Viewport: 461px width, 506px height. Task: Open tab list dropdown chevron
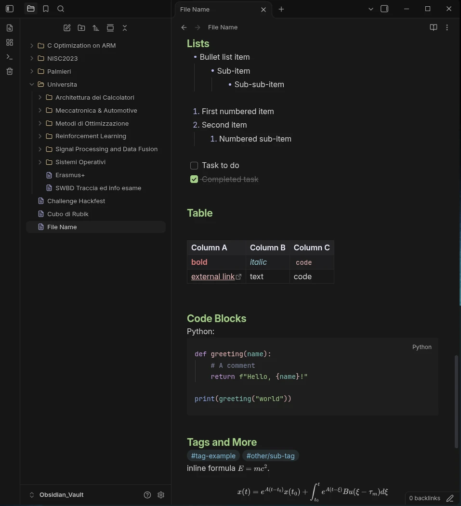[x=370, y=9]
